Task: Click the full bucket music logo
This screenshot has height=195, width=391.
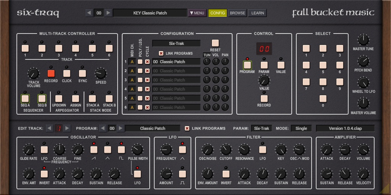Action: pyautogui.click(x=333, y=13)
